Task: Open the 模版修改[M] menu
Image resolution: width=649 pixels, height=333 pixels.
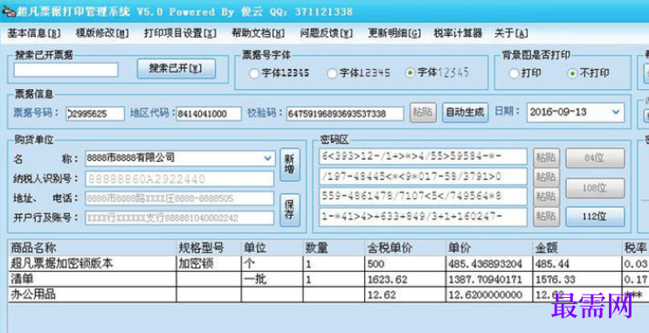Action: point(102,33)
